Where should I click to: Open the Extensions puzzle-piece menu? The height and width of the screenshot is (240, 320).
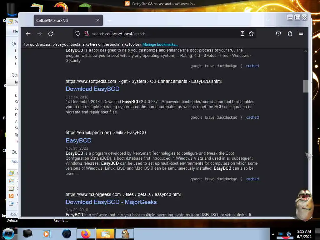click(x=290, y=33)
